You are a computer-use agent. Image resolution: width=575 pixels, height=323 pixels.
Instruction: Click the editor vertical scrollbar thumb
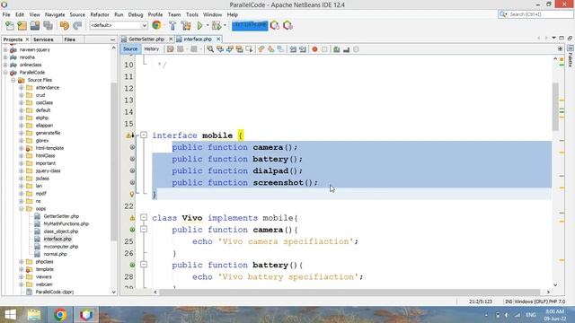click(555, 107)
